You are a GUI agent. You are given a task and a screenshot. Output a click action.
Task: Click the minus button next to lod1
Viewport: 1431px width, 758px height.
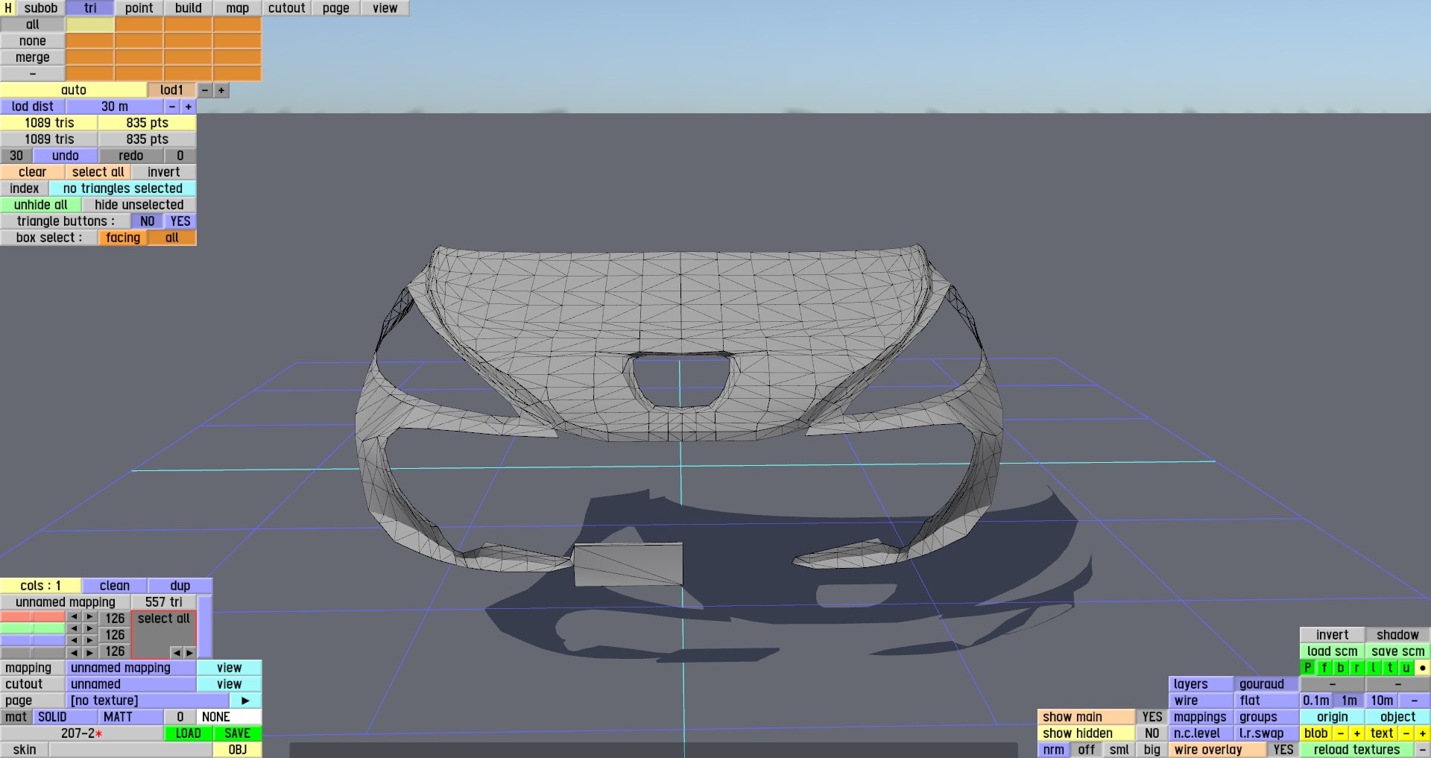point(205,90)
